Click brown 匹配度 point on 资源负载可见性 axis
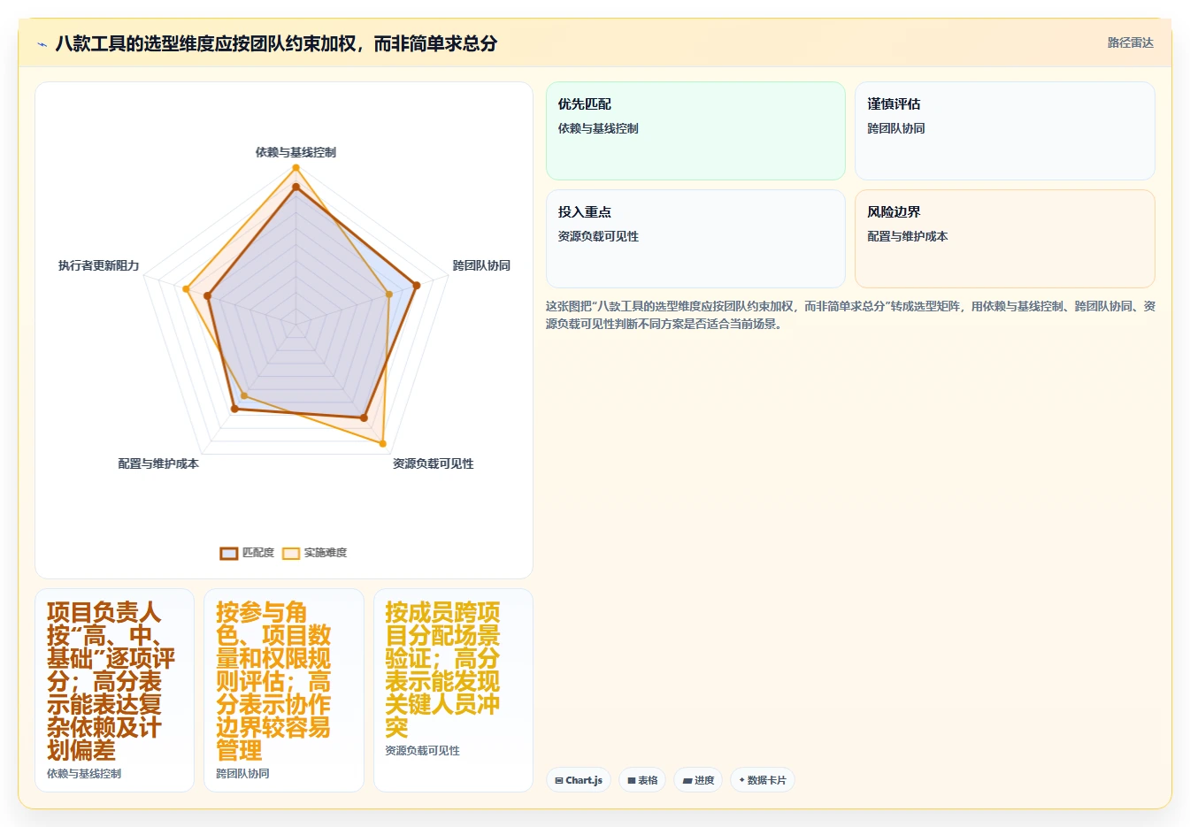 pyautogui.click(x=364, y=417)
